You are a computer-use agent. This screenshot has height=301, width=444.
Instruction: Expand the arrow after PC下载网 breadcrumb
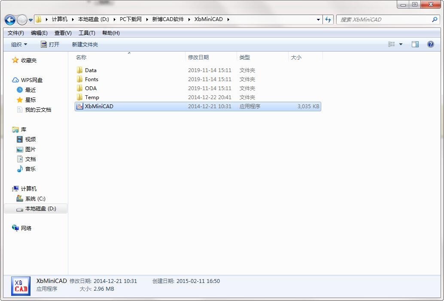pos(147,19)
